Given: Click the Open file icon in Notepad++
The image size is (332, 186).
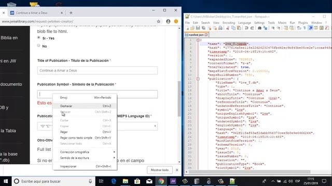Looking at the screenshot, I should coord(192,28).
